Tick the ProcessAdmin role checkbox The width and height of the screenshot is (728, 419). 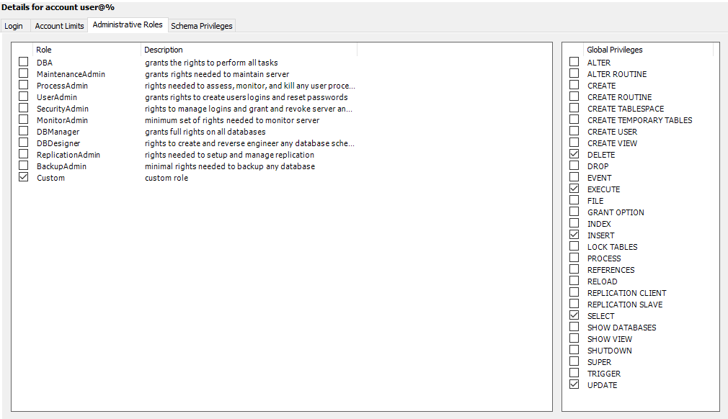23,85
